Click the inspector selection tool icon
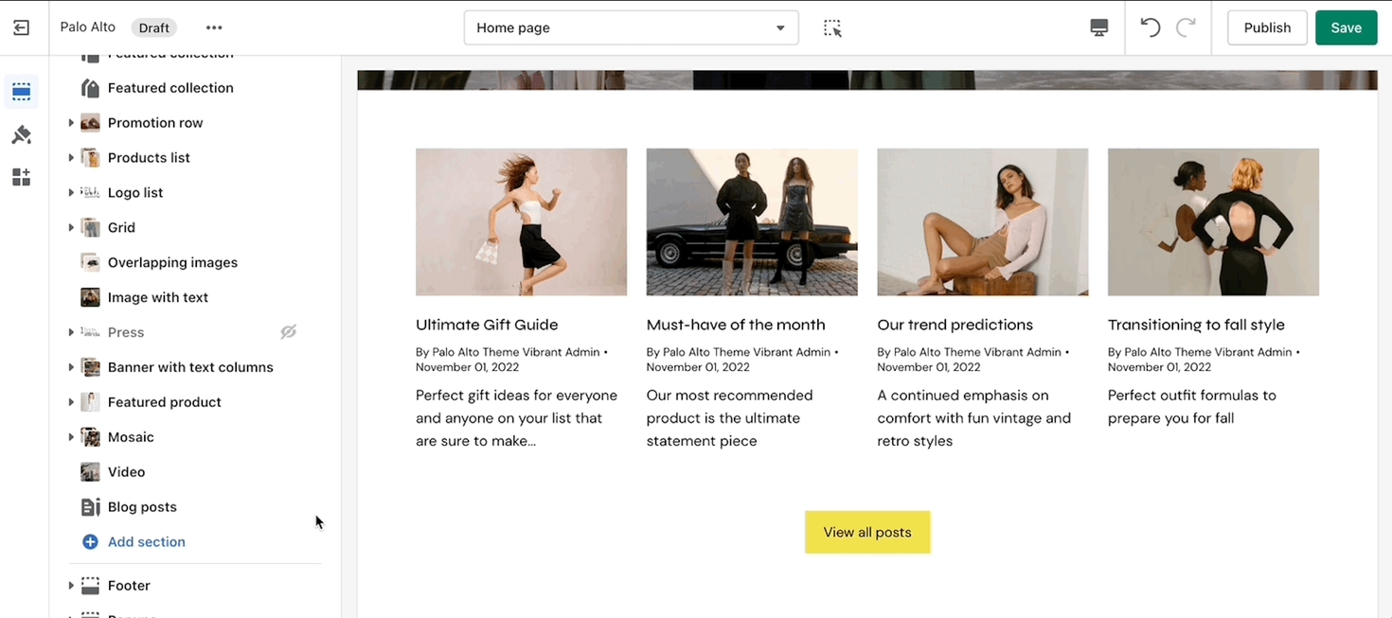This screenshot has height=618, width=1392. coord(832,27)
